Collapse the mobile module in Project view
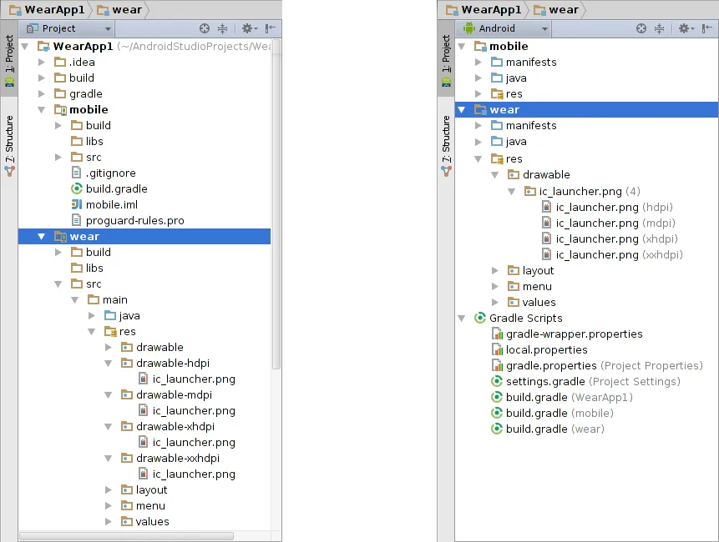The width and height of the screenshot is (719, 542). [42, 110]
